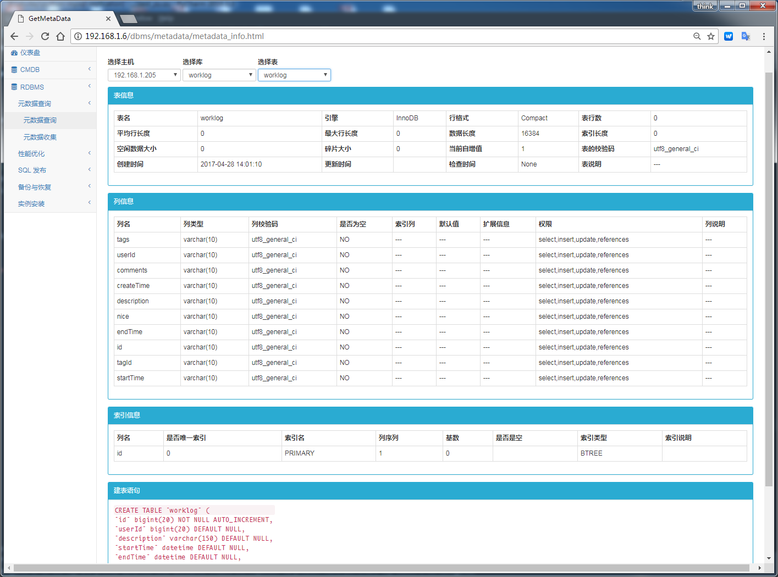Click the scroll-down arrow of page scrollbar
The width and height of the screenshot is (778, 577).
769,558
